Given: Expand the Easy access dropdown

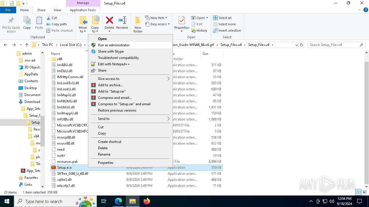Looking at the screenshot, I should tap(169, 24).
